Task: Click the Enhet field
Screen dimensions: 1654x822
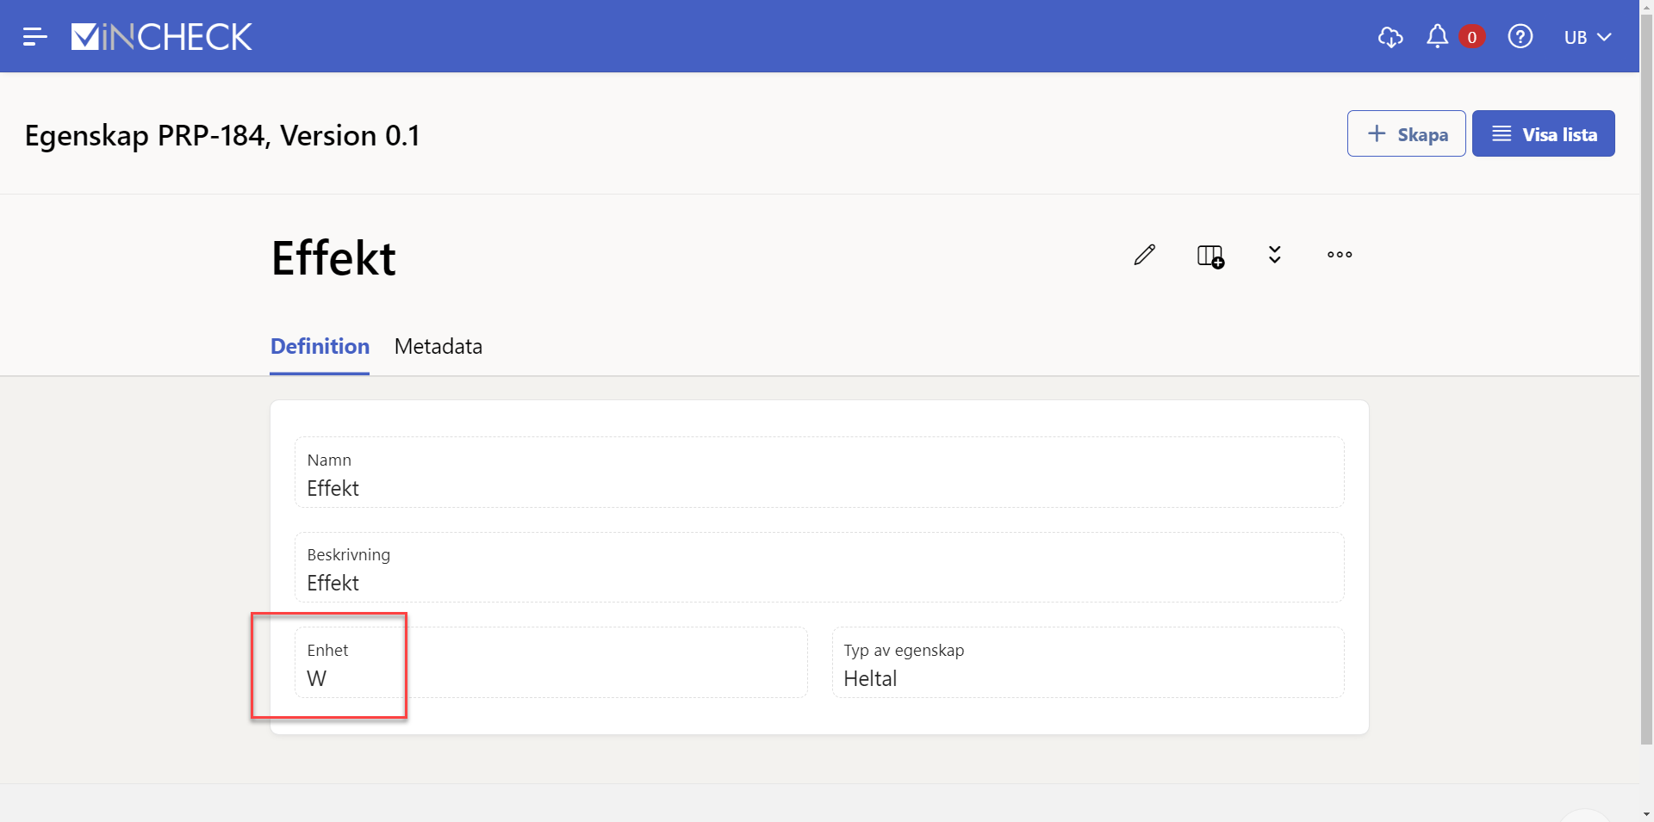Action: (551, 663)
